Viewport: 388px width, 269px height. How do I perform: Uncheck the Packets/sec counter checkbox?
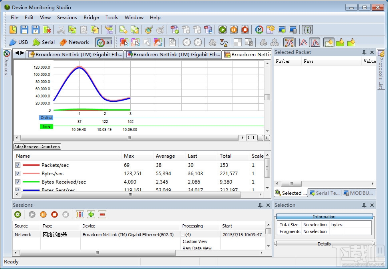point(18,165)
